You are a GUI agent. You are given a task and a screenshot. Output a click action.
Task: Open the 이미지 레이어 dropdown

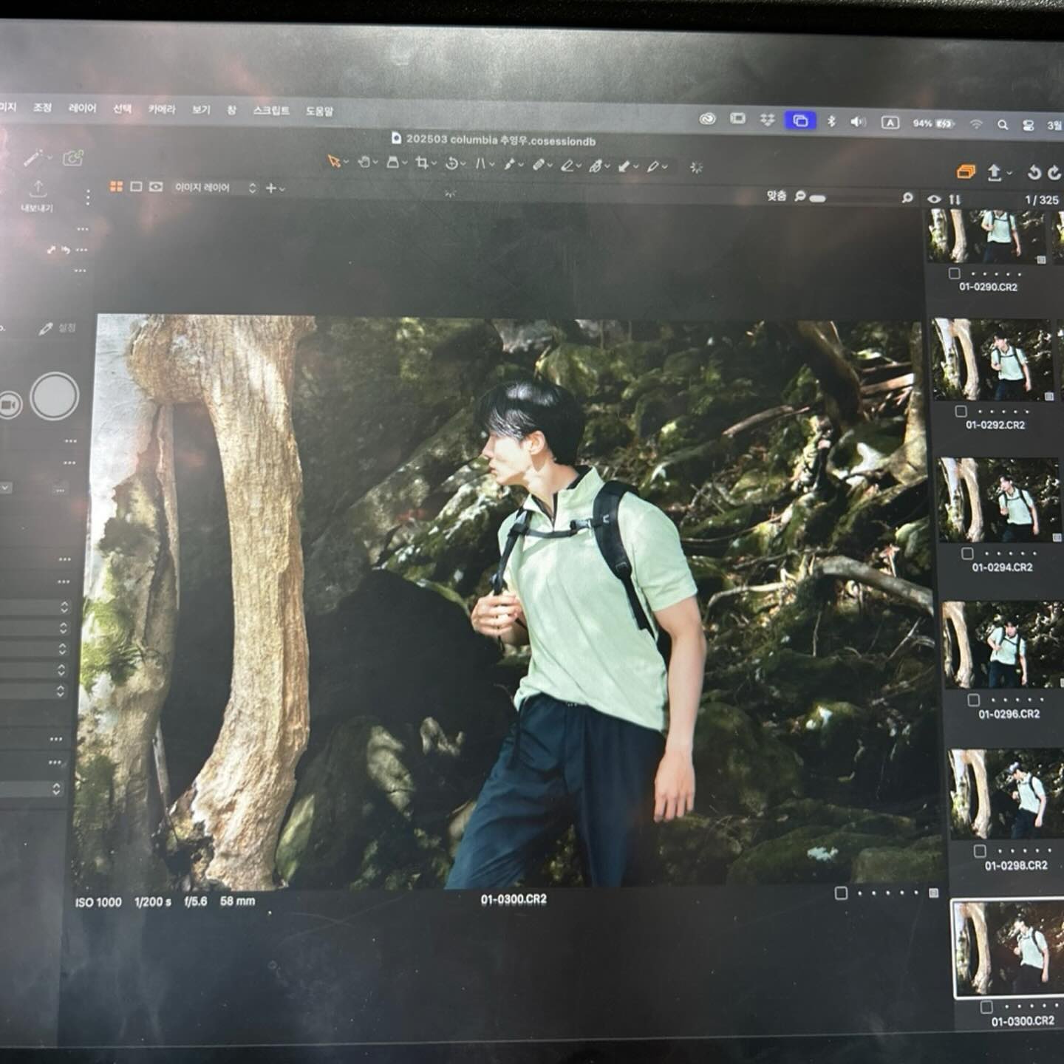click(214, 188)
